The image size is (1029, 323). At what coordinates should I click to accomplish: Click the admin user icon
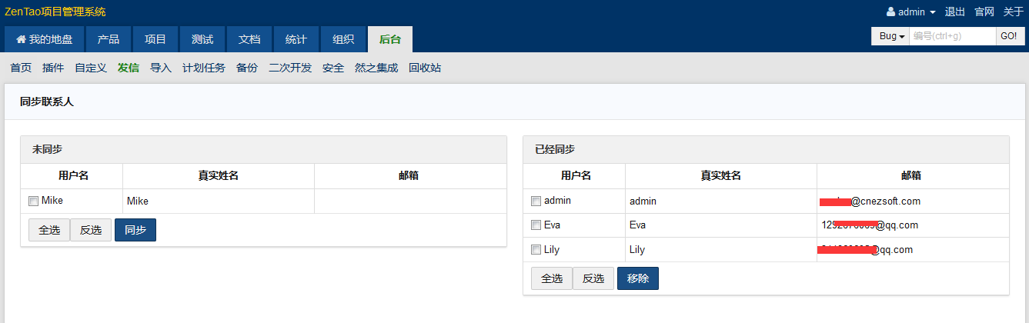click(891, 12)
